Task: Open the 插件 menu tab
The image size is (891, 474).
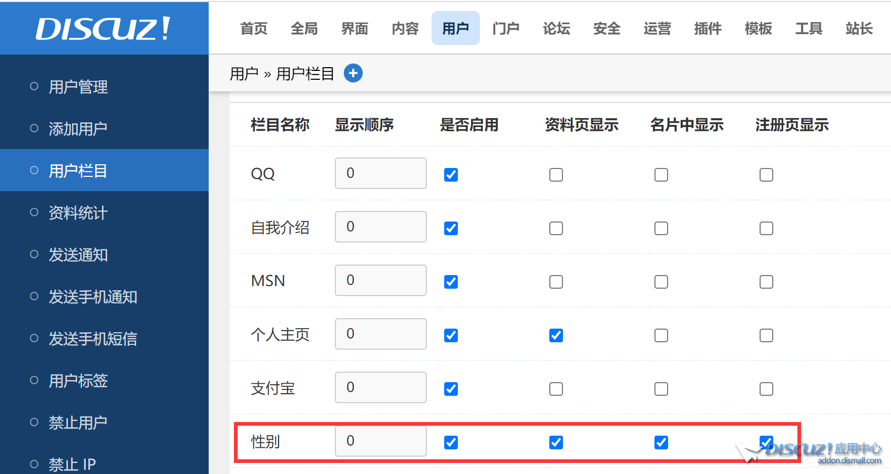Action: pos(708,28)
